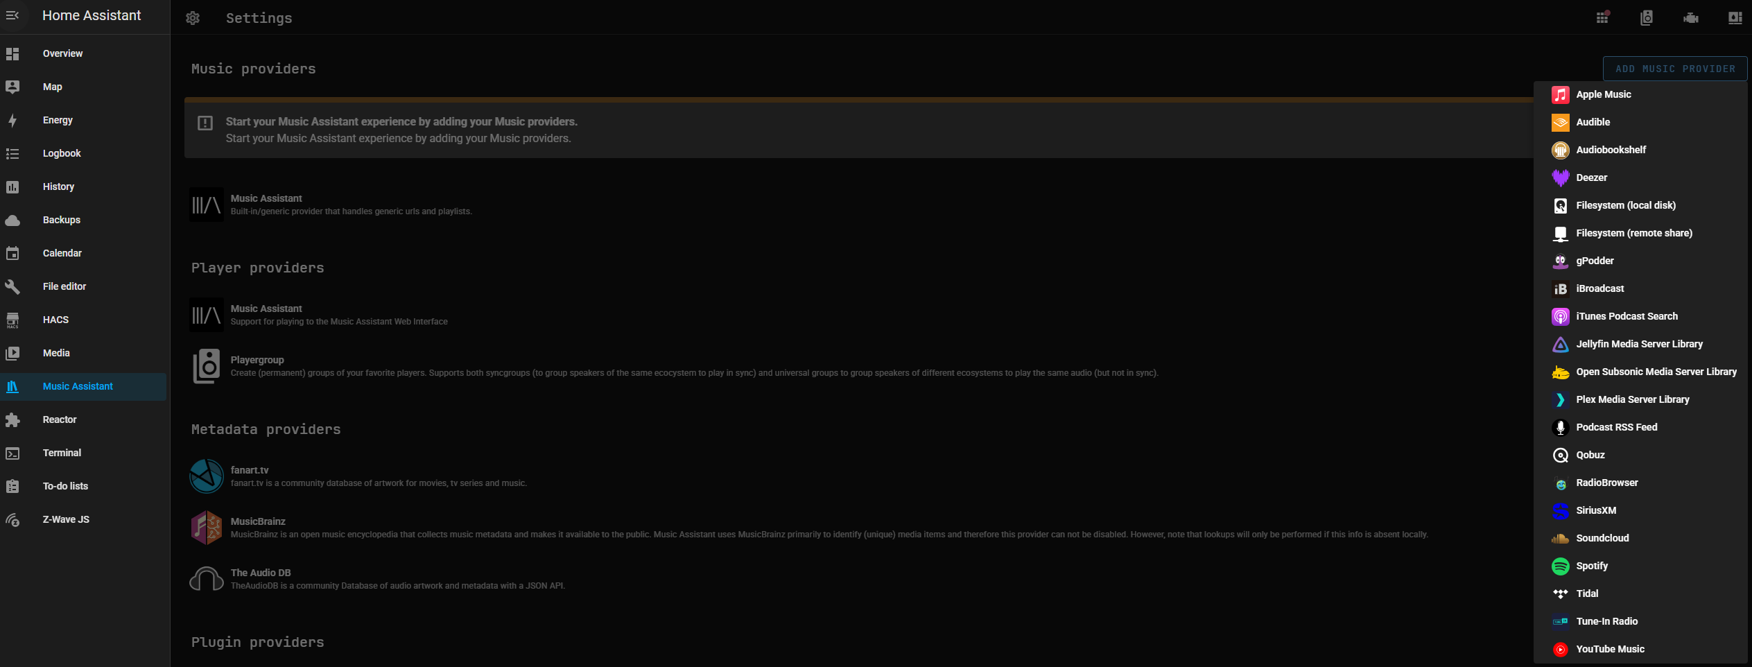Click the Add Music Provider button
1752x667 pixels.
(x=1675, y=69)
